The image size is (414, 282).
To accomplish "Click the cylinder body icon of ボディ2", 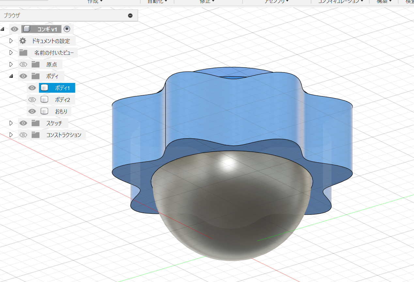I will (x=45, y=100).
